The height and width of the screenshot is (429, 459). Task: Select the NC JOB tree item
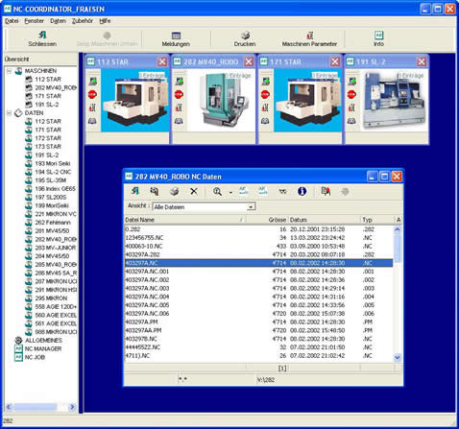tap(35, 357)
